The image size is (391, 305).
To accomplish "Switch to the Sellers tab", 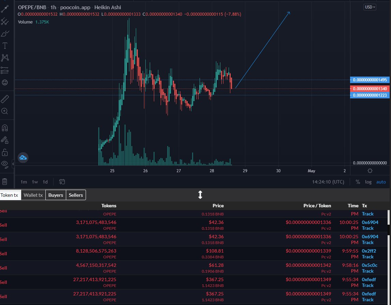I will pyautogui.click(x=76, y=195).
